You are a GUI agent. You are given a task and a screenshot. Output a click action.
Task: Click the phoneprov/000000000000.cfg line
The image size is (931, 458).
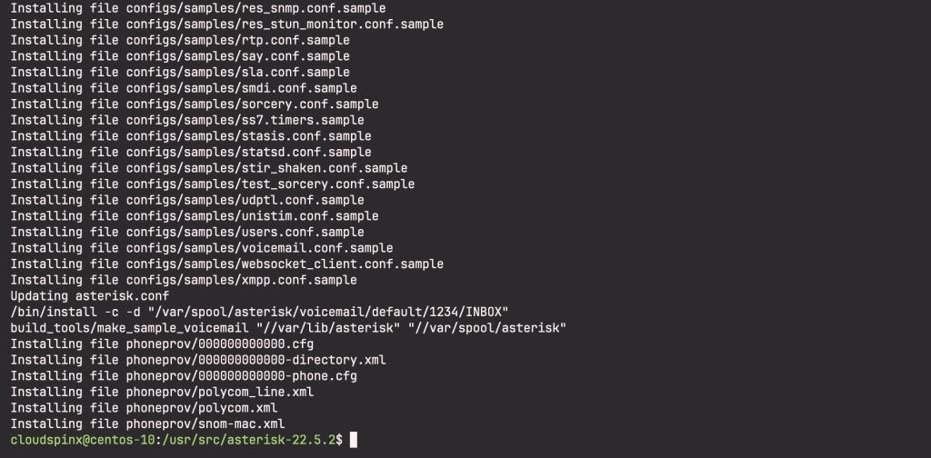162,343
